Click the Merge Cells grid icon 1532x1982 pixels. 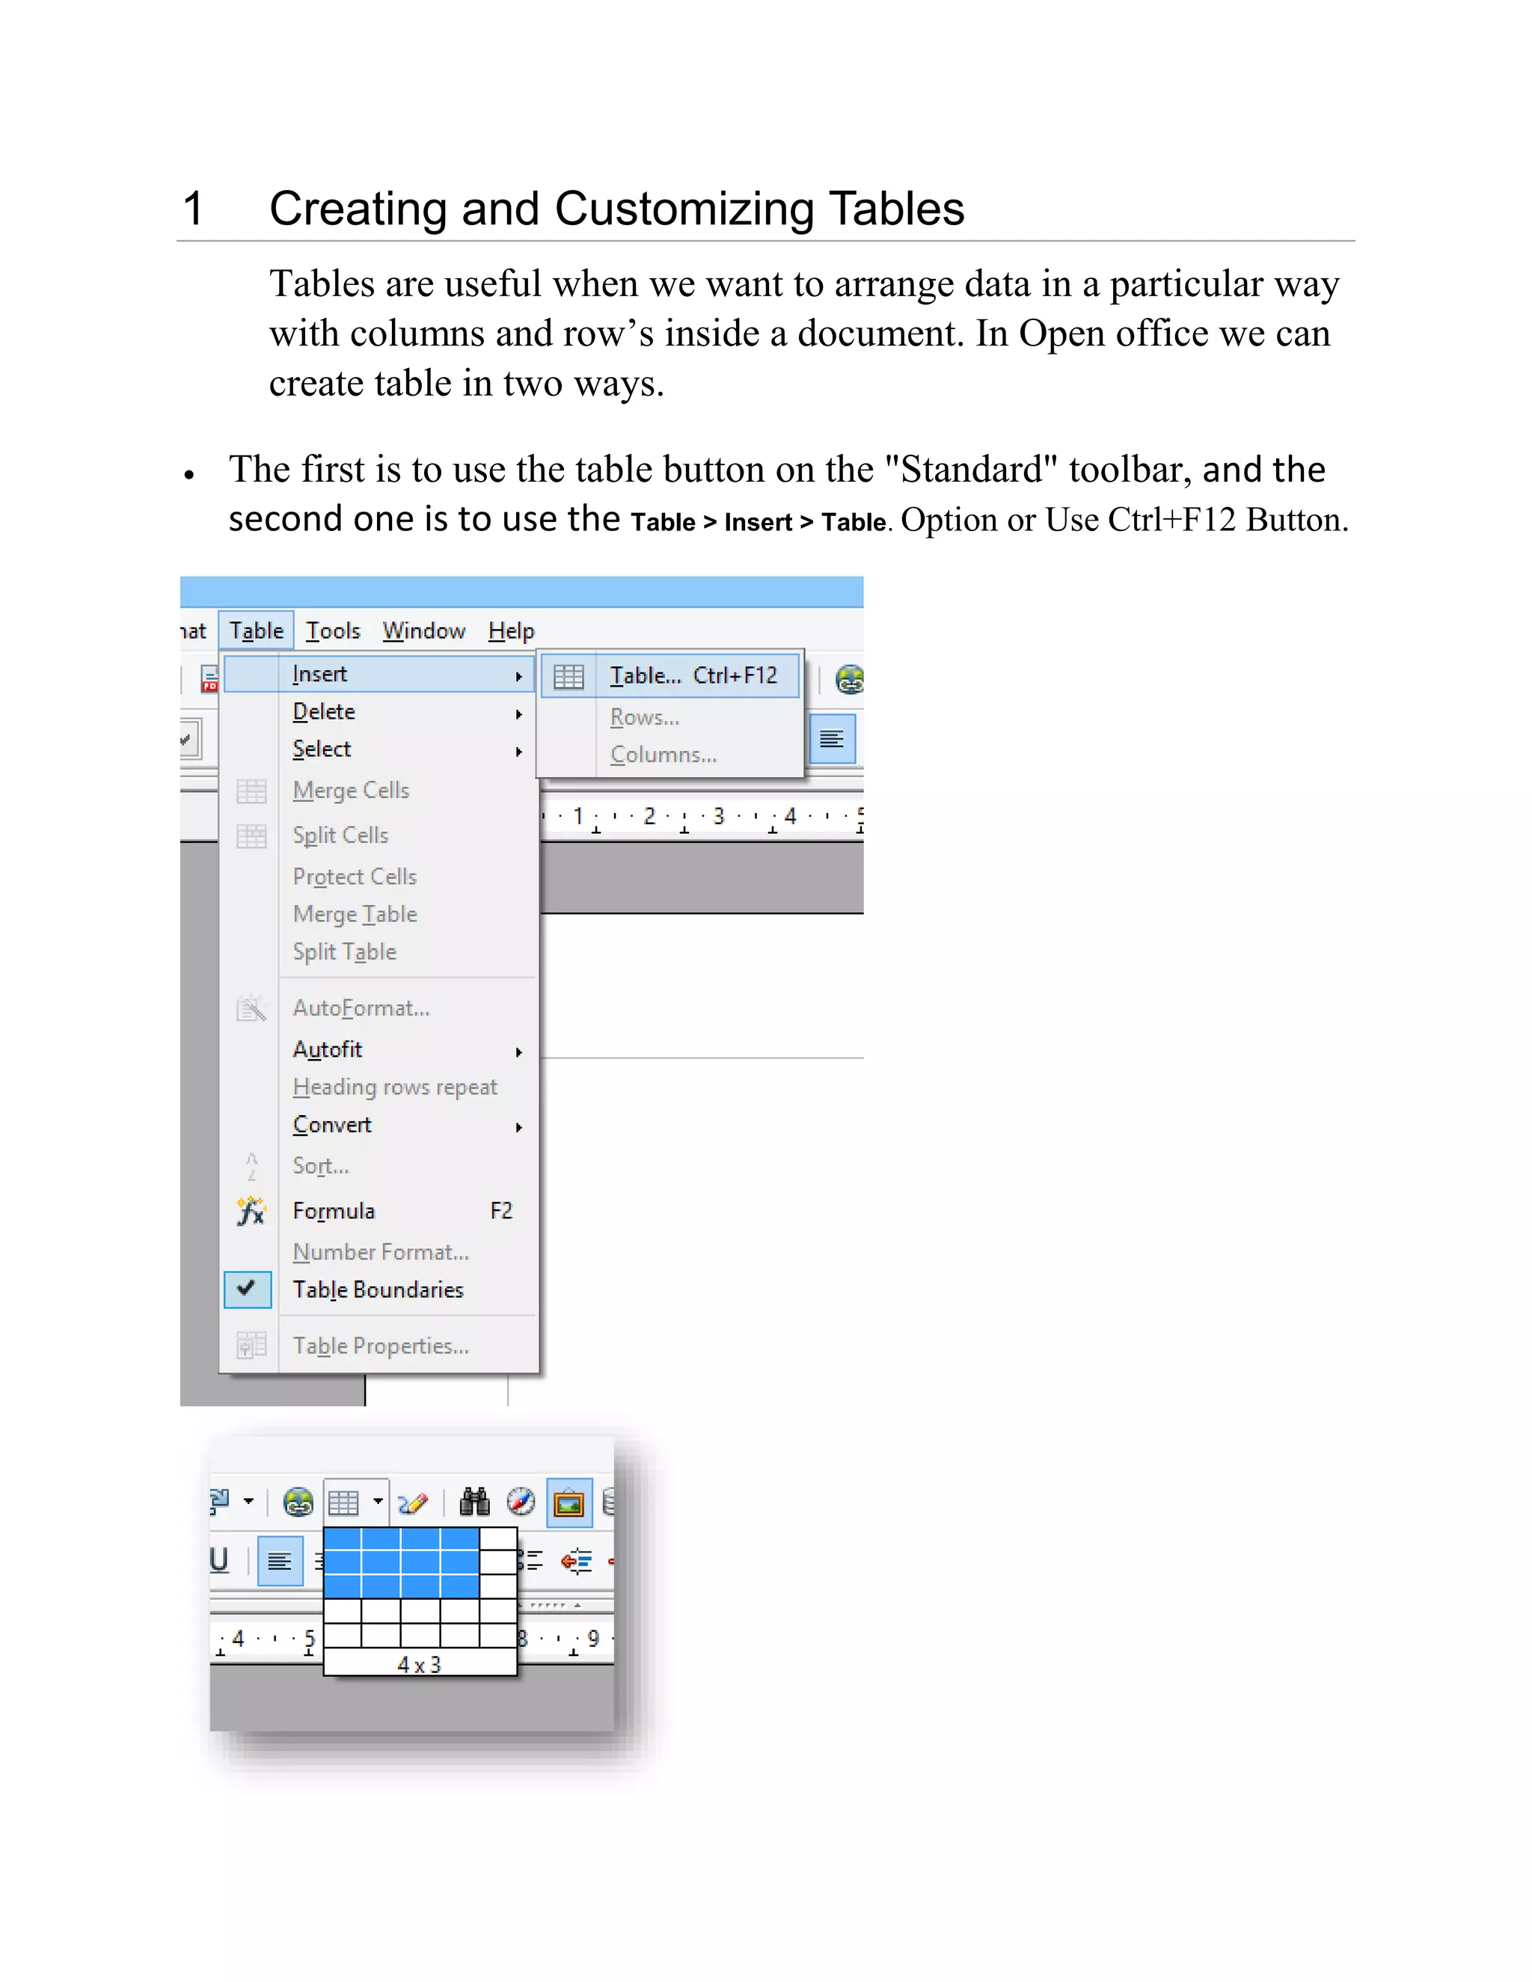pos(251,791)
